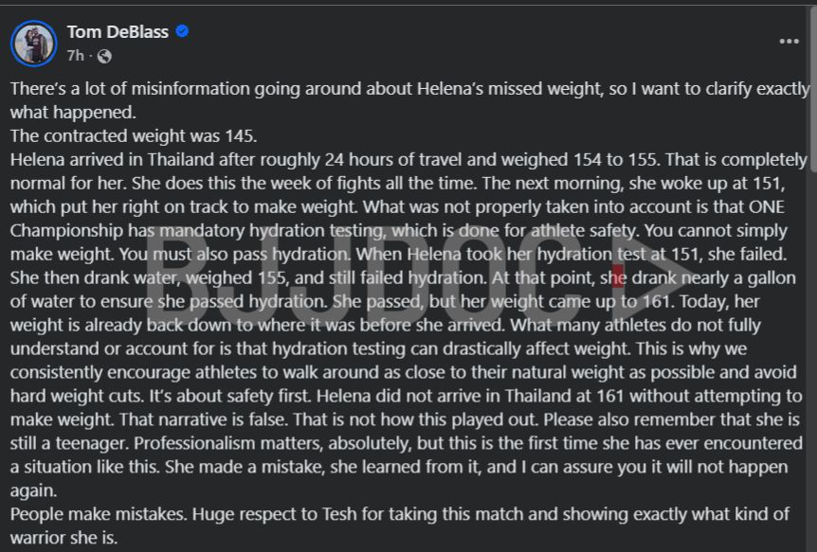Click the globe public audience icon

103,56
